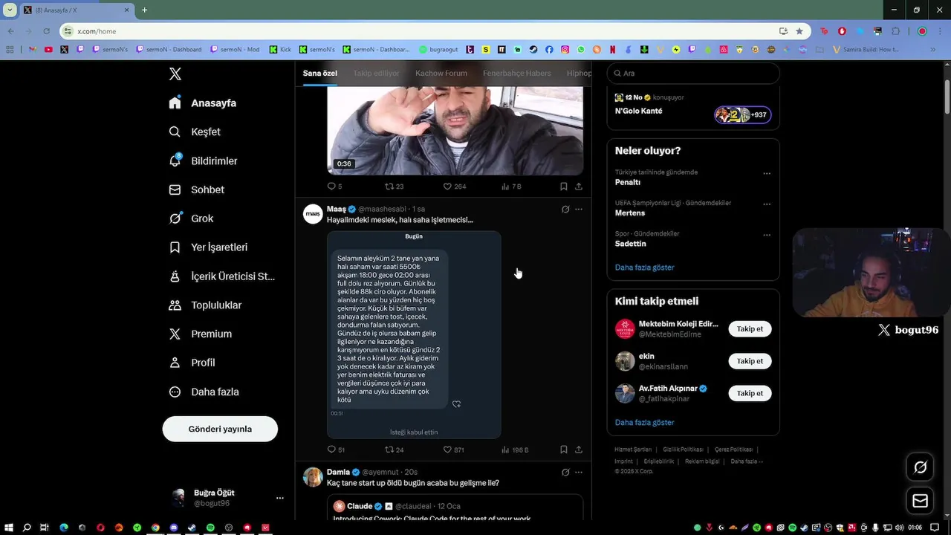Screen dimensions: 951x535
Task: Reload the page
Action: point(46,31)
